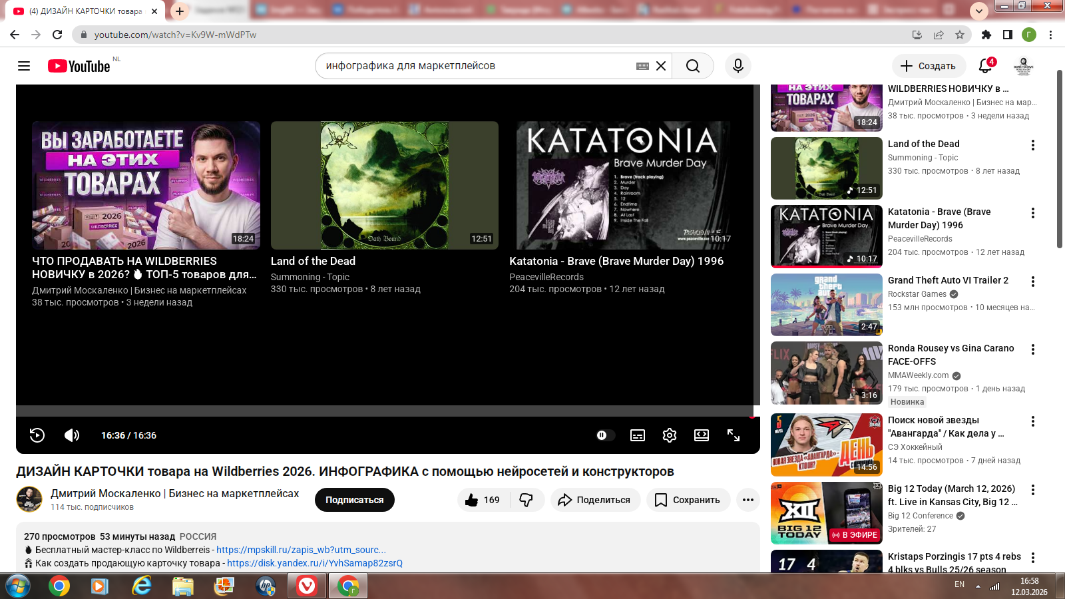Open more actions ellipsis under the video
Image resolution: width=1065 pixels, height=599 pixels.
[748, 500]
